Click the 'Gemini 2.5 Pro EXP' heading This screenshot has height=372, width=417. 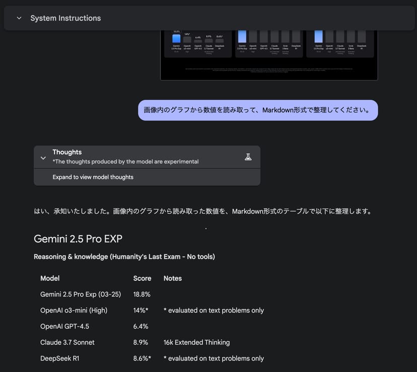coord(78,239)
